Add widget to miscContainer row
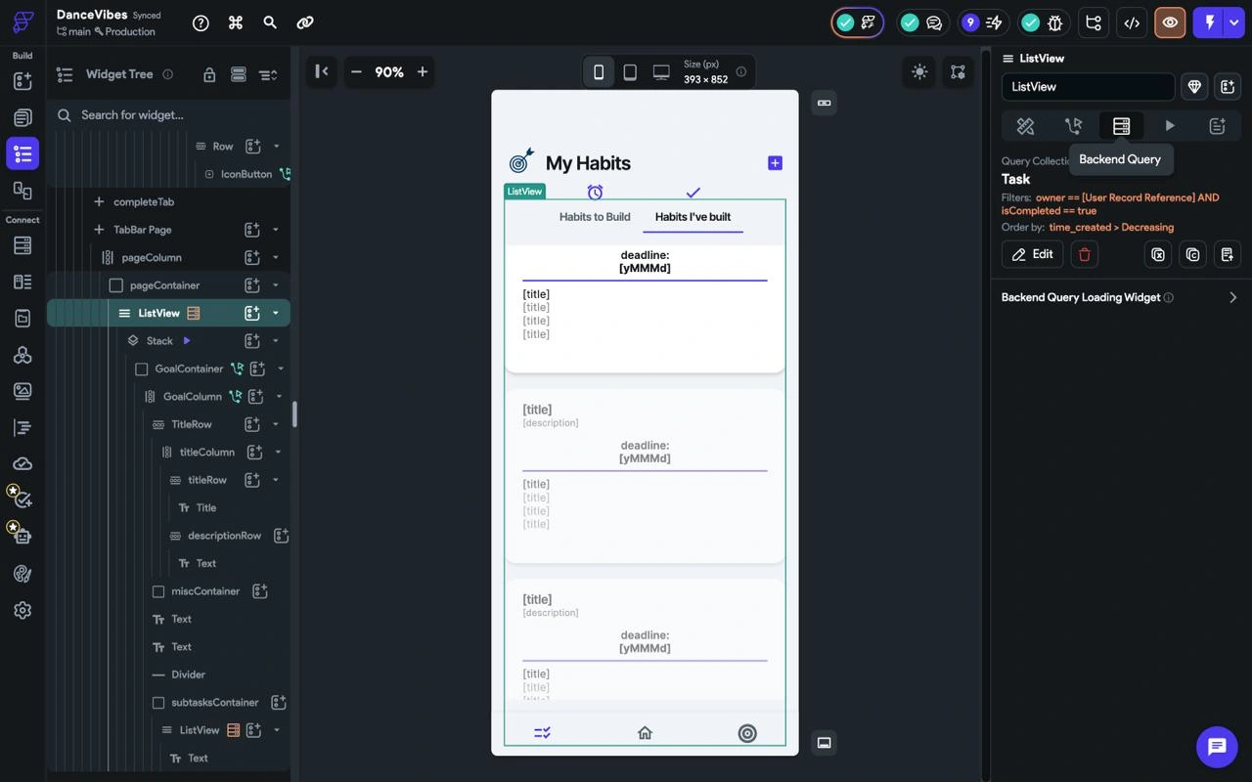The image size is (1252, 782). 260,591
